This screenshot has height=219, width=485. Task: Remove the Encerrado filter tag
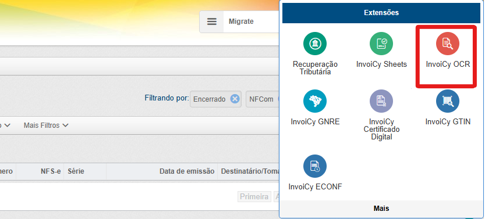click(x=235, y=99)
